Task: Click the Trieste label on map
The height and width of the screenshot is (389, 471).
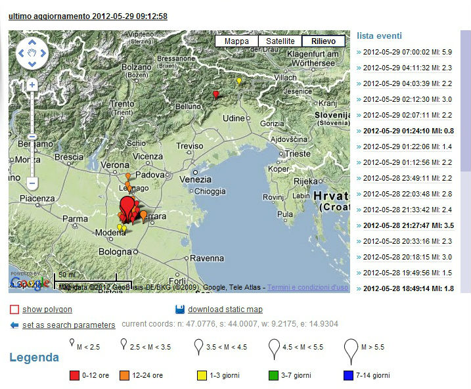Action: (x=298, y=154)
